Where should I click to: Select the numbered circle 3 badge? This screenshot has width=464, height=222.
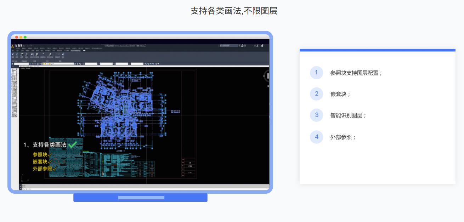click(x=316, y=115)
